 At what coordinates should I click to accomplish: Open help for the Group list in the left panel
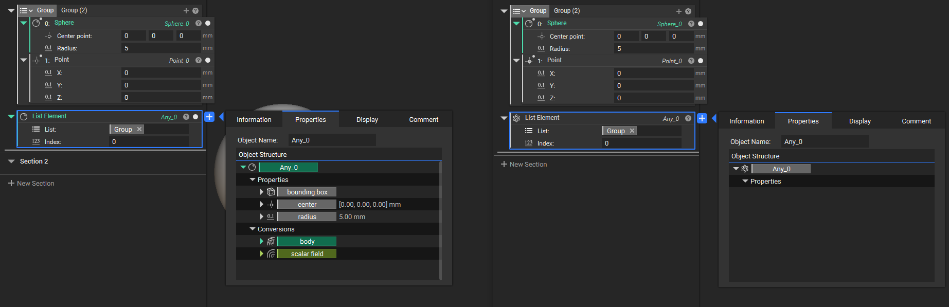[195, 11]
